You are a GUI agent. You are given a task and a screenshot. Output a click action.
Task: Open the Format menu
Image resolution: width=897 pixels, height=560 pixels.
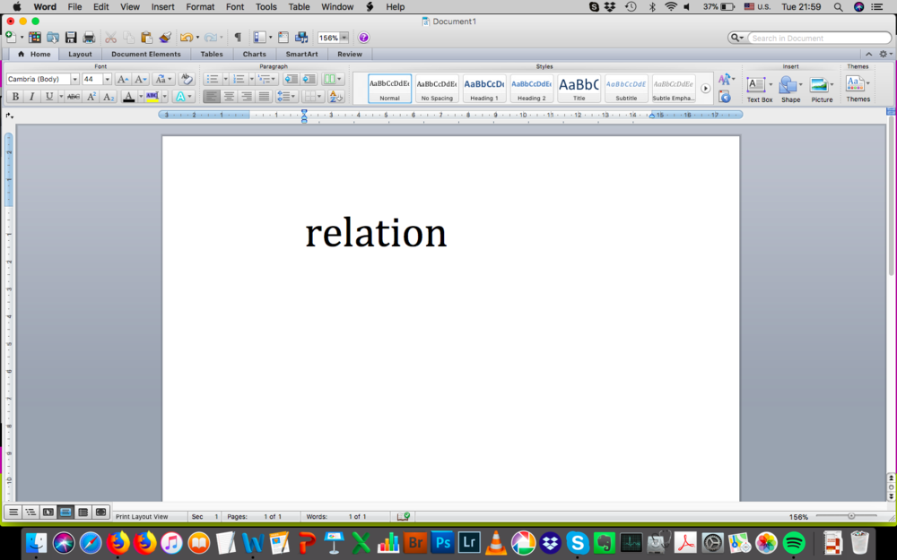pyautogui.click(x=200, y=6)
